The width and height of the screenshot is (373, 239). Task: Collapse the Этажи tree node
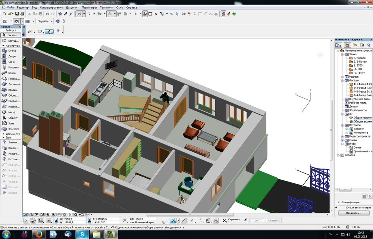pos(342,54)
